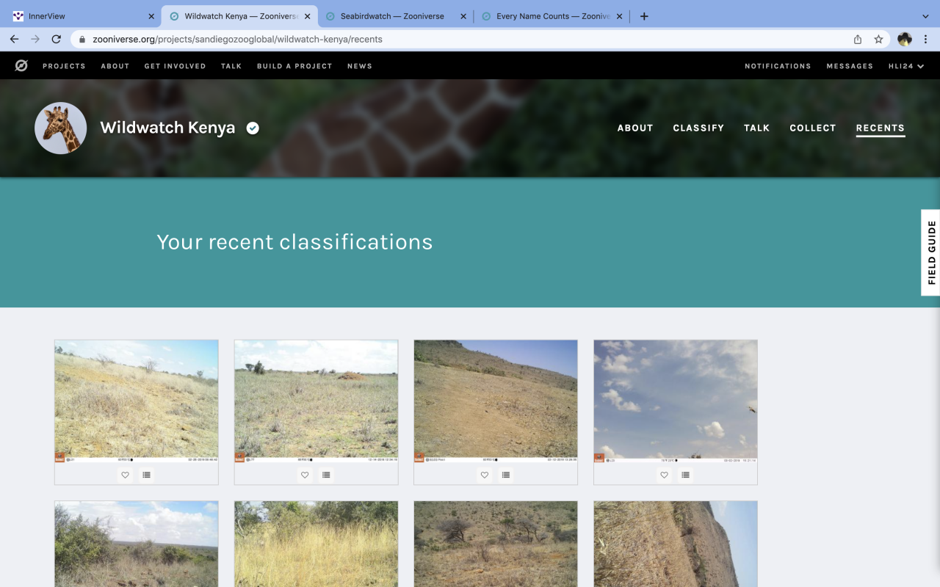Open the Projects menu item
The image size is (940, 587).
click(64, 66)
